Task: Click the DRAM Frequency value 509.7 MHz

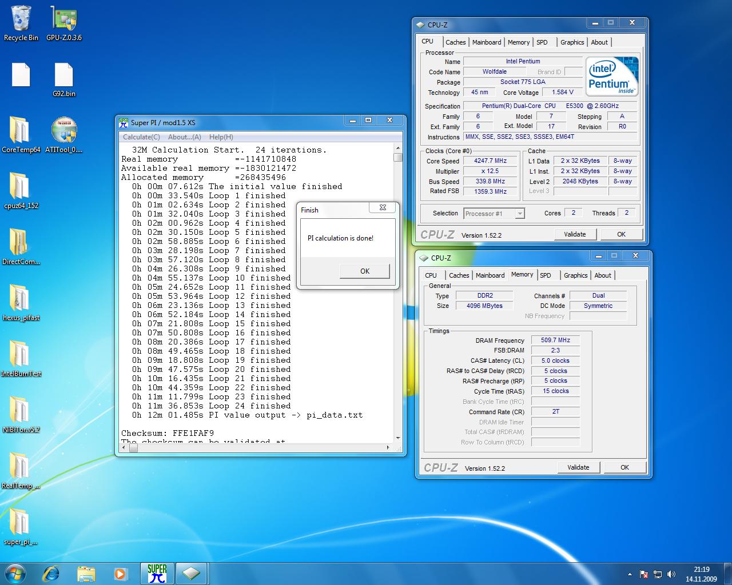Action: click(x=555, y=340)
